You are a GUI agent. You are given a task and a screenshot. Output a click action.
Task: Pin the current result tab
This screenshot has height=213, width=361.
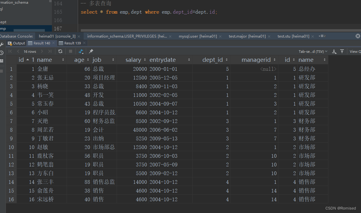pyautogui.click(x=91, y=51)
